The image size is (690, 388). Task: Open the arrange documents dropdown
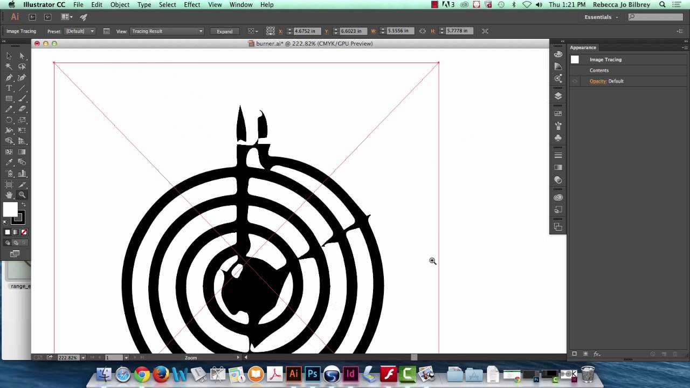pos(67,17)
